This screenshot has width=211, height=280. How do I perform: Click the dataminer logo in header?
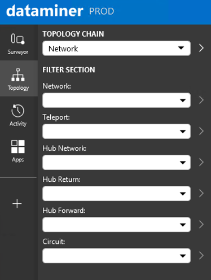[45, 11]
